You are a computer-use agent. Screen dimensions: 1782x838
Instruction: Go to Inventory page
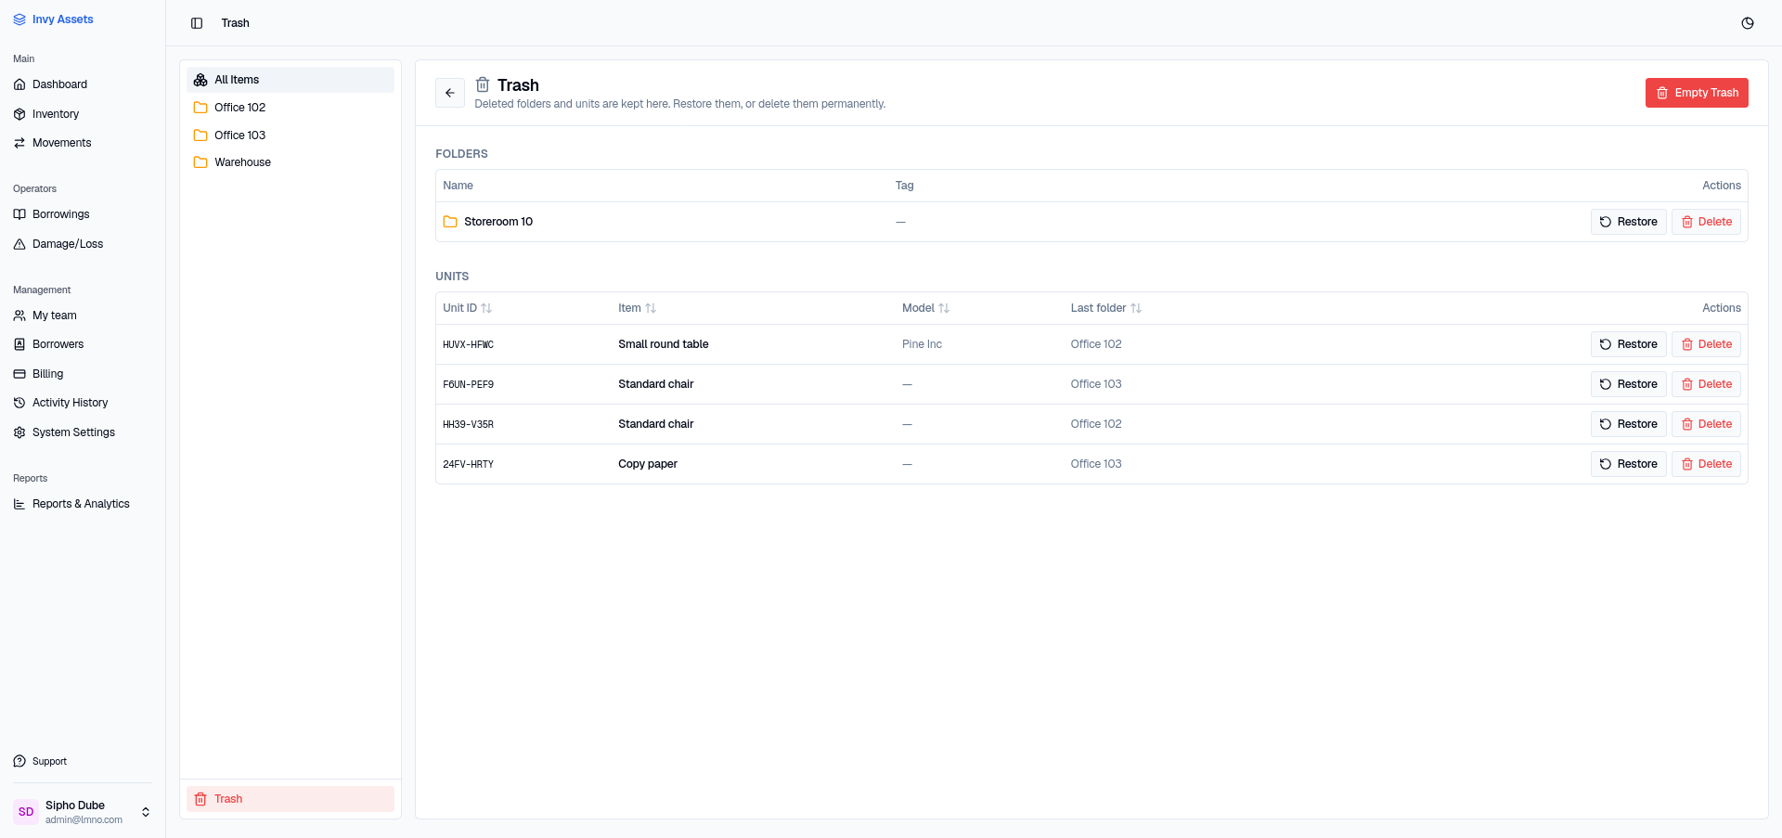83,114
